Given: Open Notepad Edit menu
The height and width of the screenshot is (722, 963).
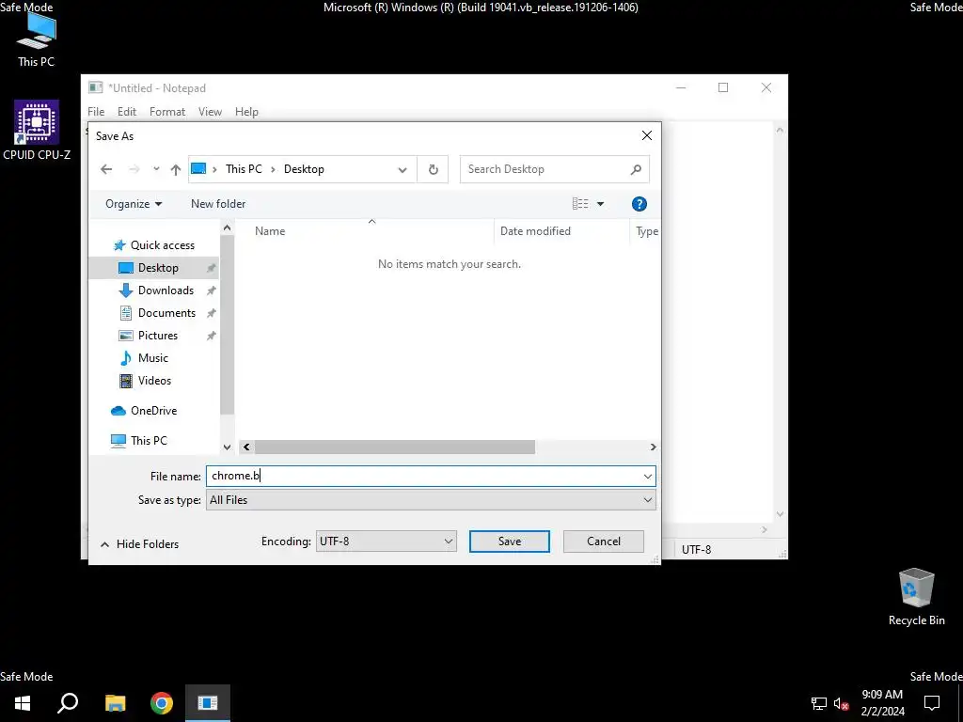Looking at the screenshot, I should tap(127, 112).
